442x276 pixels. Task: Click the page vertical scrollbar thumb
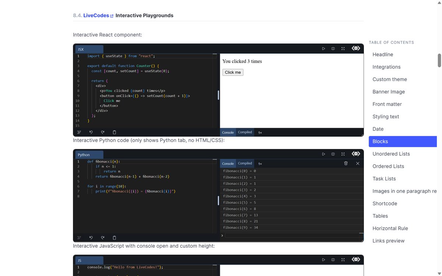coord(439,60)
